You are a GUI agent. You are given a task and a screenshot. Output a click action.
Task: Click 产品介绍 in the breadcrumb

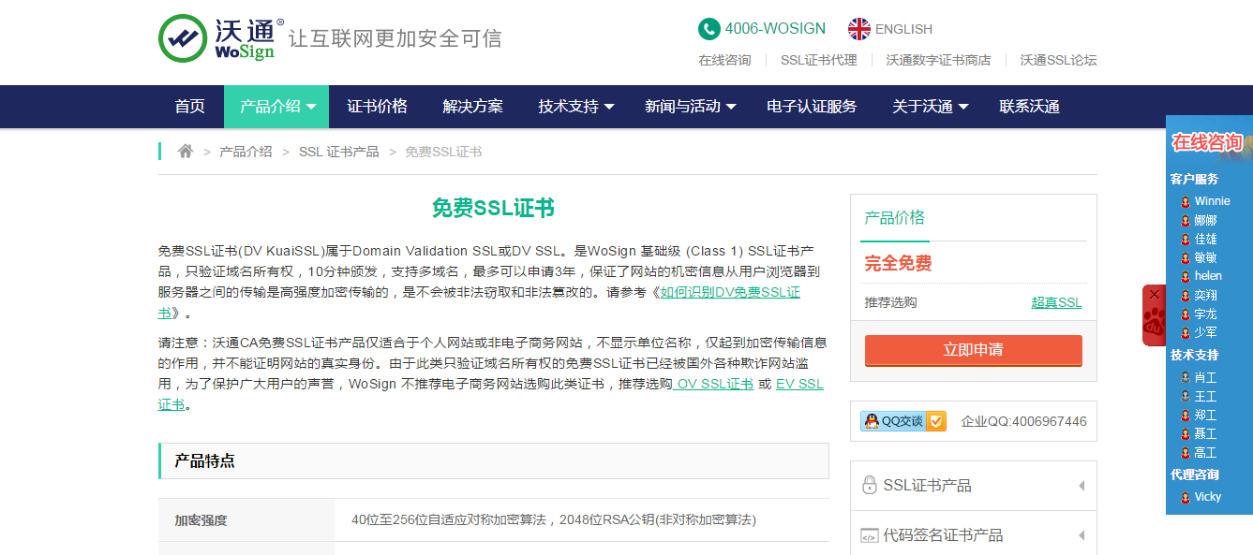coord(246,152)
